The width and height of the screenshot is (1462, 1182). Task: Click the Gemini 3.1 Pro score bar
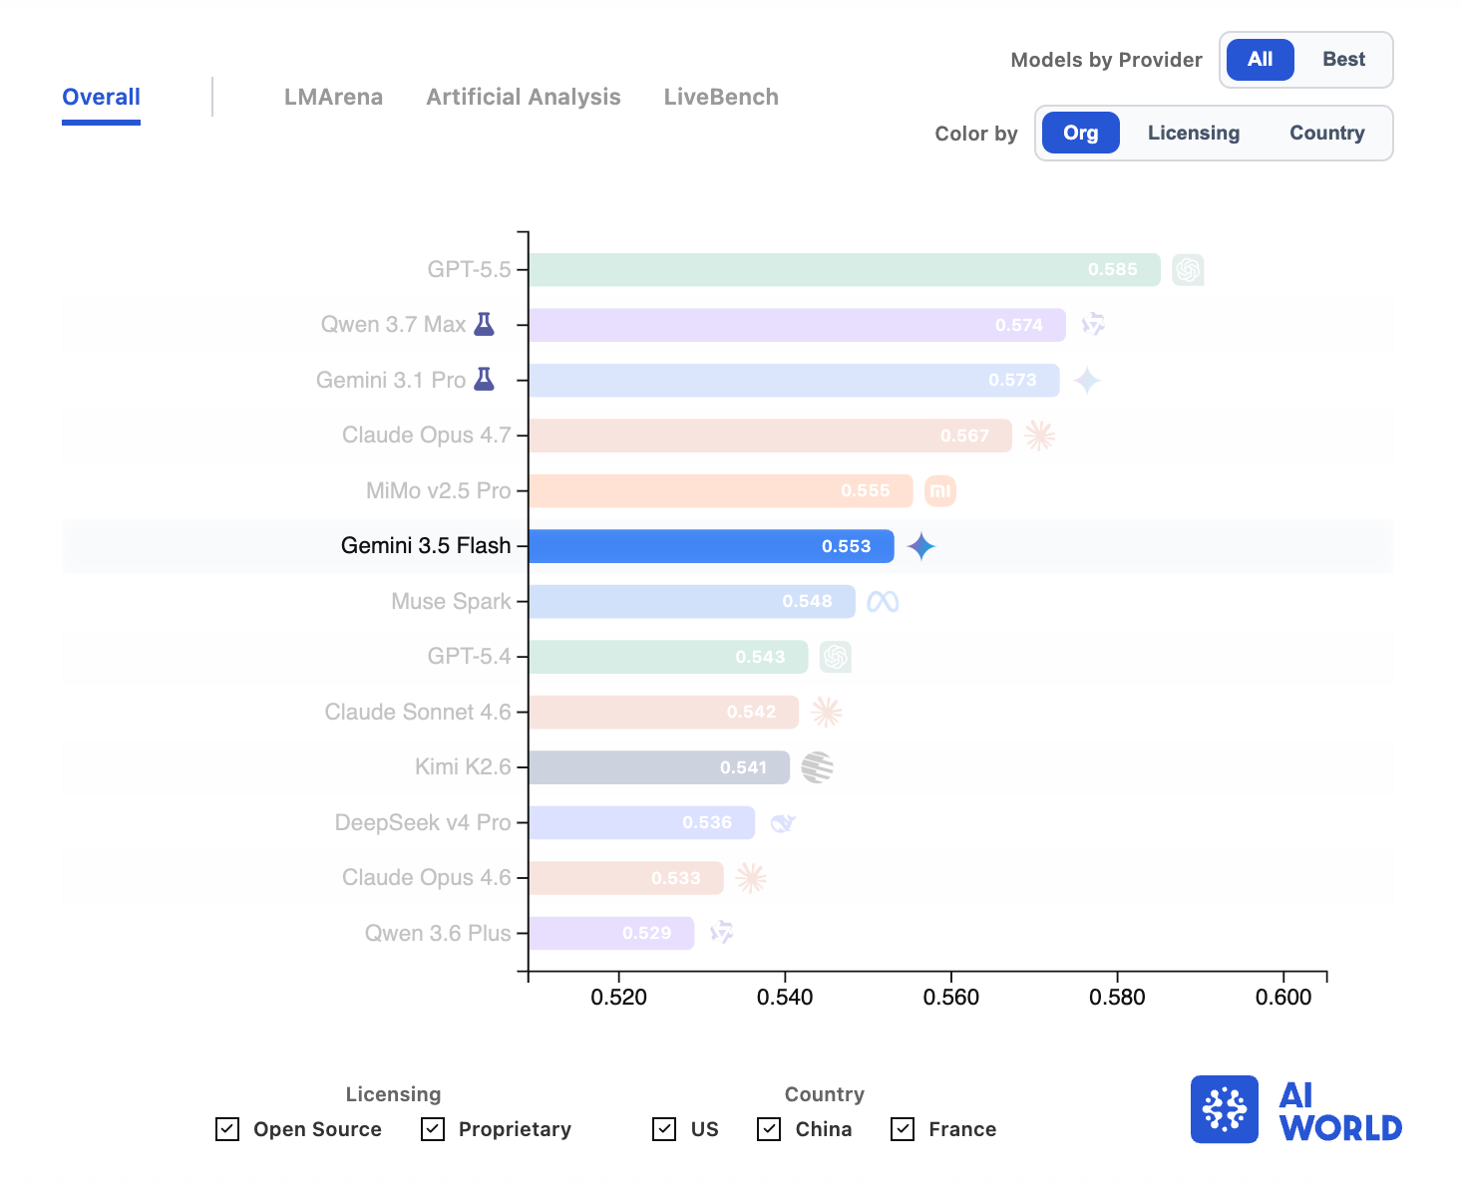coord(795,381)
